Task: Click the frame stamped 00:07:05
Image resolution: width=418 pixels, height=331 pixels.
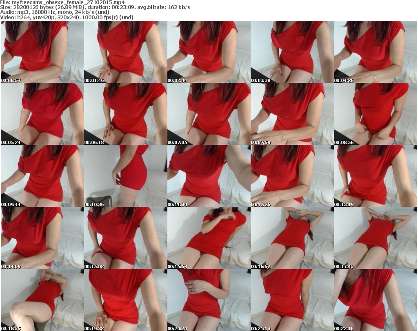Action: pyautogui.click(x=209, y=114)
